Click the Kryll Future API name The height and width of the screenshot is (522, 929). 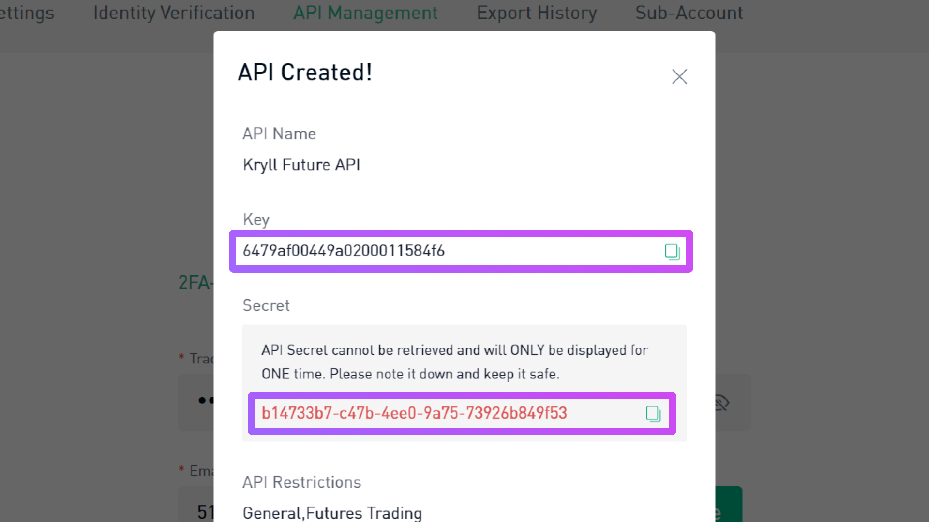[301, 165]
